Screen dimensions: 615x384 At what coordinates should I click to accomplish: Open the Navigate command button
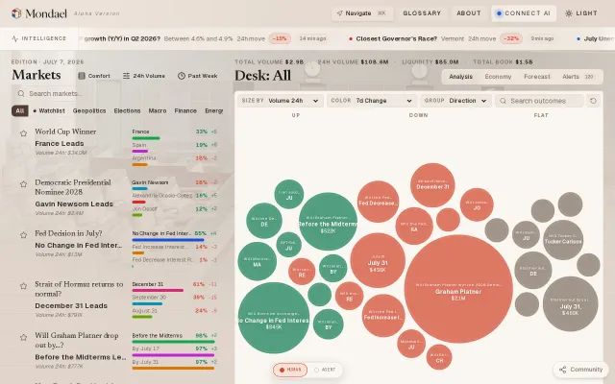(x=362, y=13)
